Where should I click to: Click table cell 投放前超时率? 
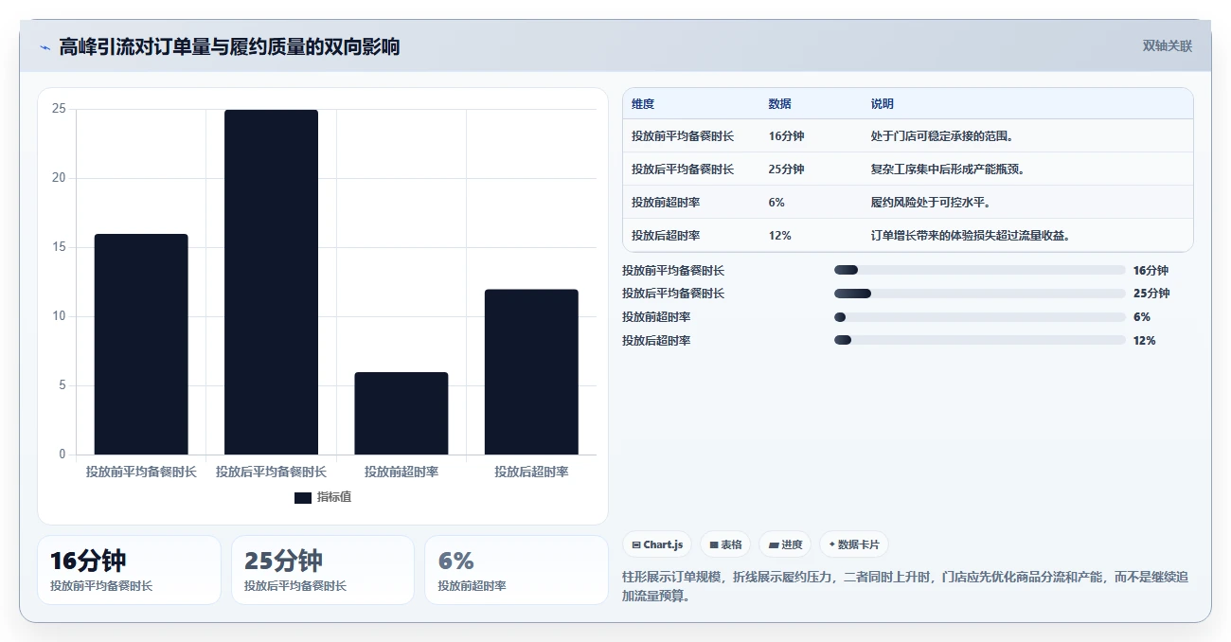point(666,203)
